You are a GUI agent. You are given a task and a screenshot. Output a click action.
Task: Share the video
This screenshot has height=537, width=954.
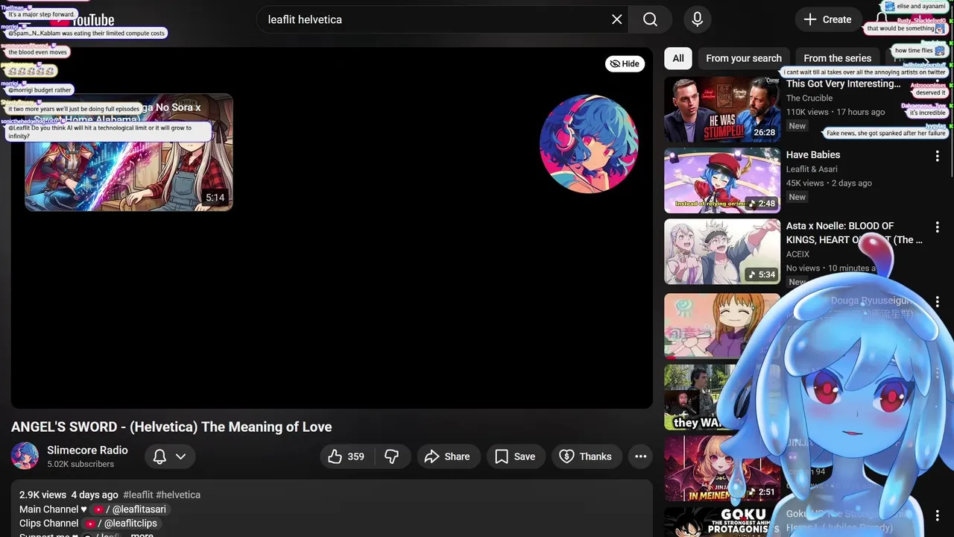point(447,456)
